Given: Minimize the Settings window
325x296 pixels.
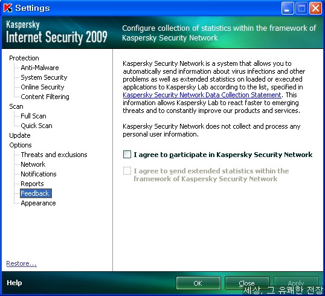Looking at the screenshot, I should pos(288,8).
